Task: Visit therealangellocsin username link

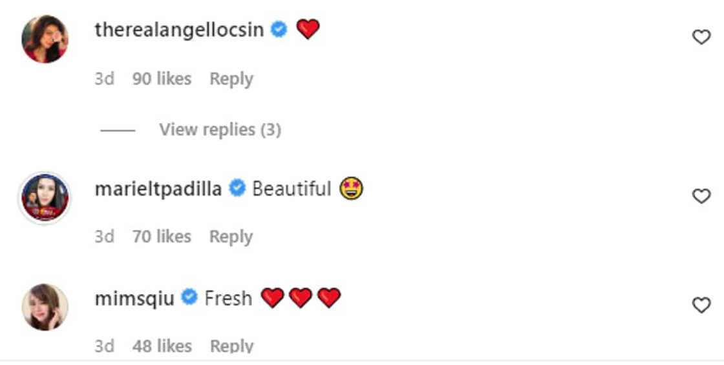Action: [179, 30]
